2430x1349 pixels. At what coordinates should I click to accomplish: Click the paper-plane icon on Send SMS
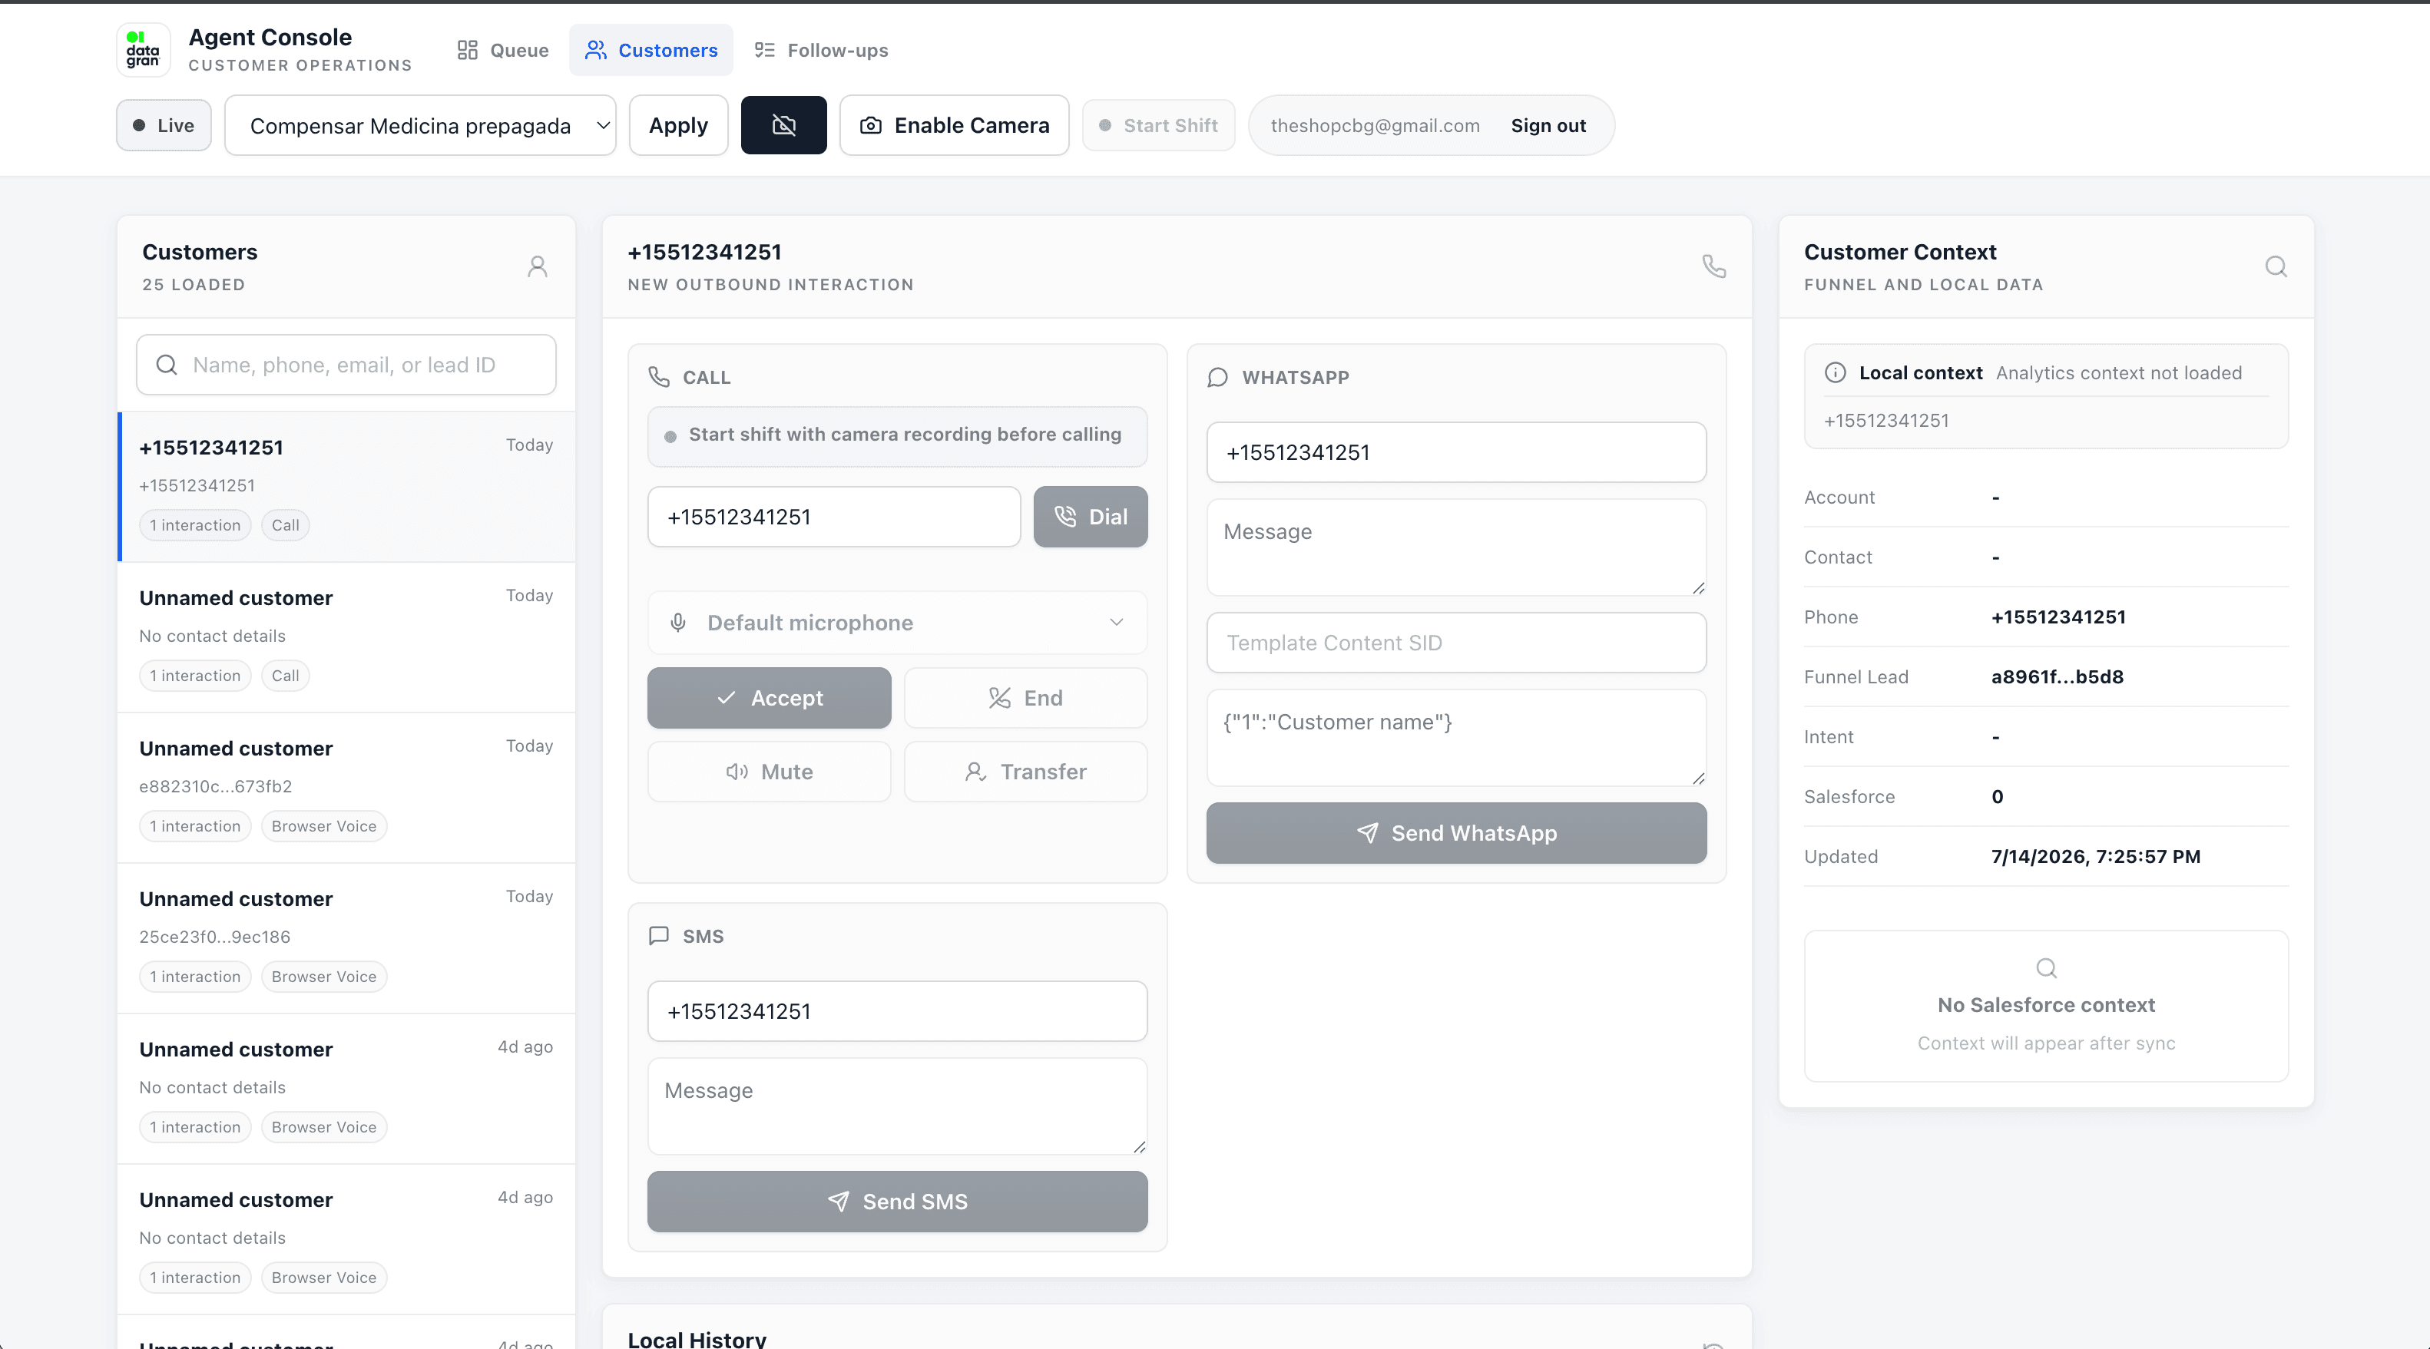[839, 1202]
